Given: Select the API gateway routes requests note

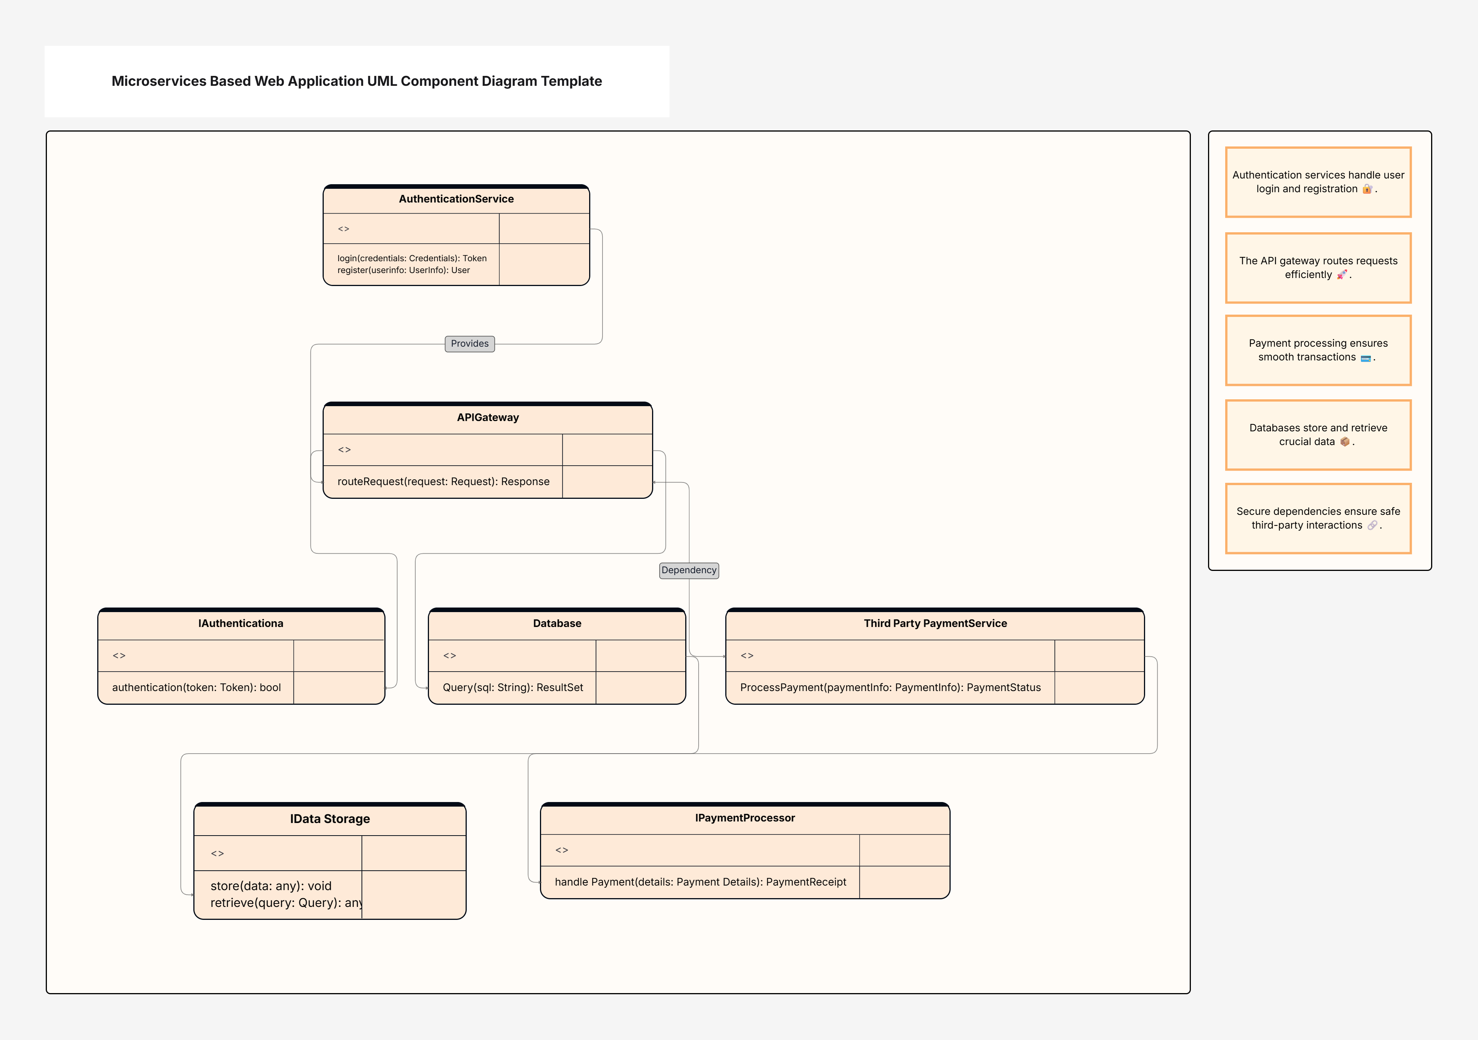Looking at the screenshot, I should tap(1318, 268).
